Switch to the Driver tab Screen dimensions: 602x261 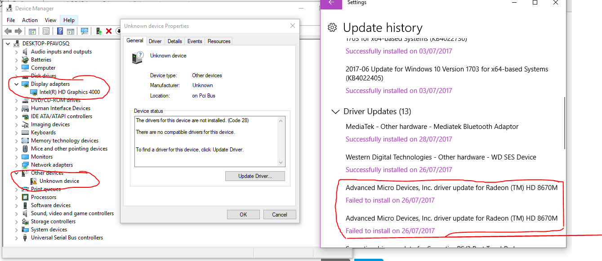point(155,41)
